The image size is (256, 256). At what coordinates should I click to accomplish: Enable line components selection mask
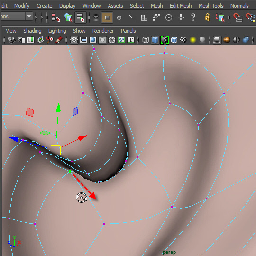[132, 18]
